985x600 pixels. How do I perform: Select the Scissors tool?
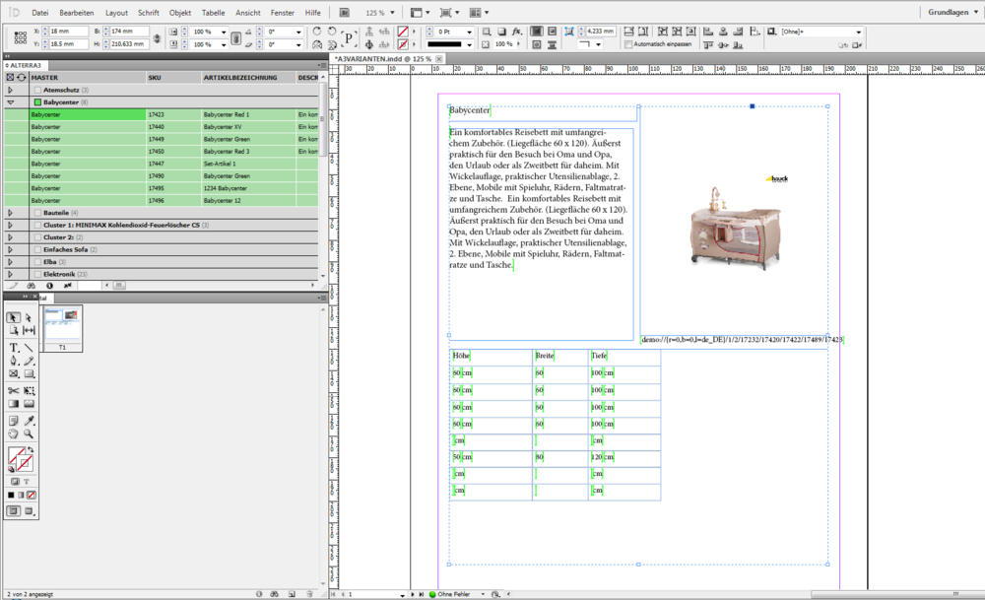(14, 391)
